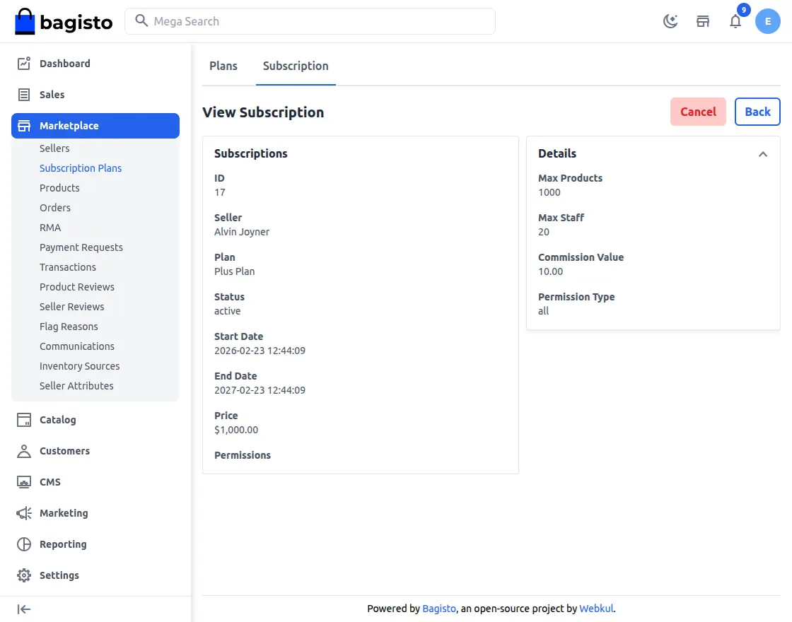Open the profile avatar menu
This screenshot has height=622, width=792.
point(768,21)
